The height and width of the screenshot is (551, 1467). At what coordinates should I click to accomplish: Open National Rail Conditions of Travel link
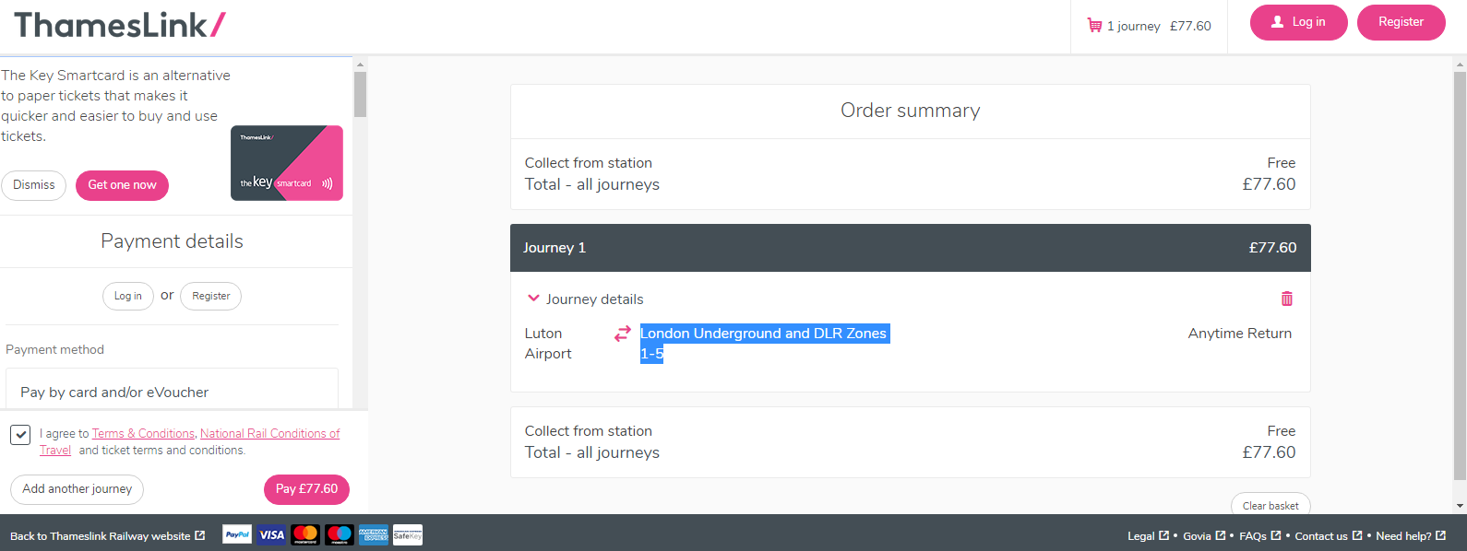click(x=269, y=433)
